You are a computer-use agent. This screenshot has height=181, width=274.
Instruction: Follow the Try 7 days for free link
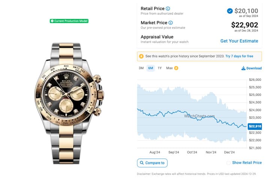click(239, 56)
